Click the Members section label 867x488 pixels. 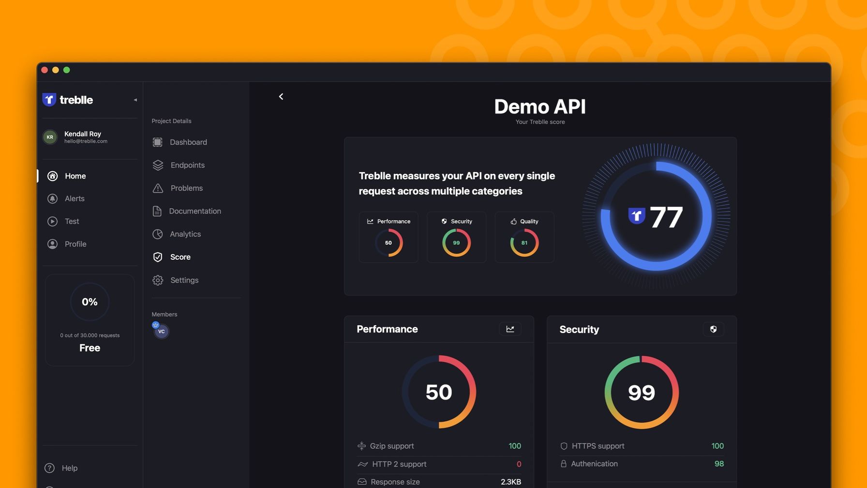[x=164, y=314]
